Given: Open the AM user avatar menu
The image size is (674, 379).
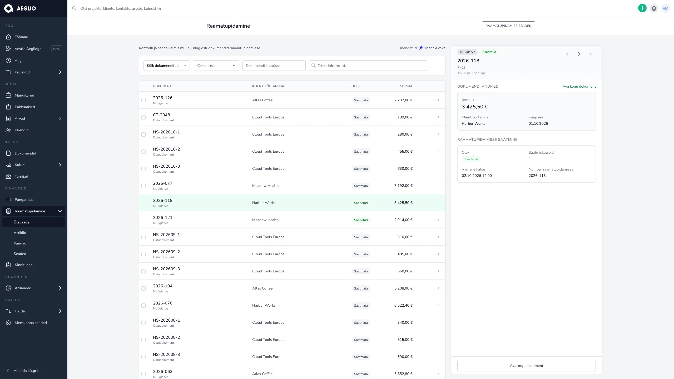Looking at the screenshot, I should point(665,8).
